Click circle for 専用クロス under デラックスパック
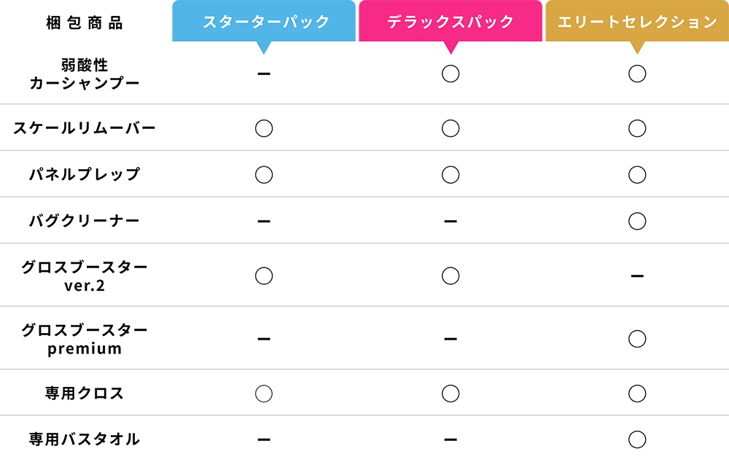The height and width of the screenshot is (462, 729). coord(451,394)
